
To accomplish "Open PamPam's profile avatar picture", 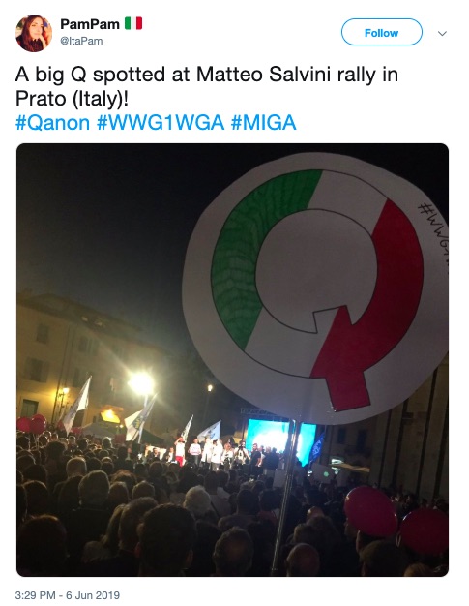I will [34, 33].
